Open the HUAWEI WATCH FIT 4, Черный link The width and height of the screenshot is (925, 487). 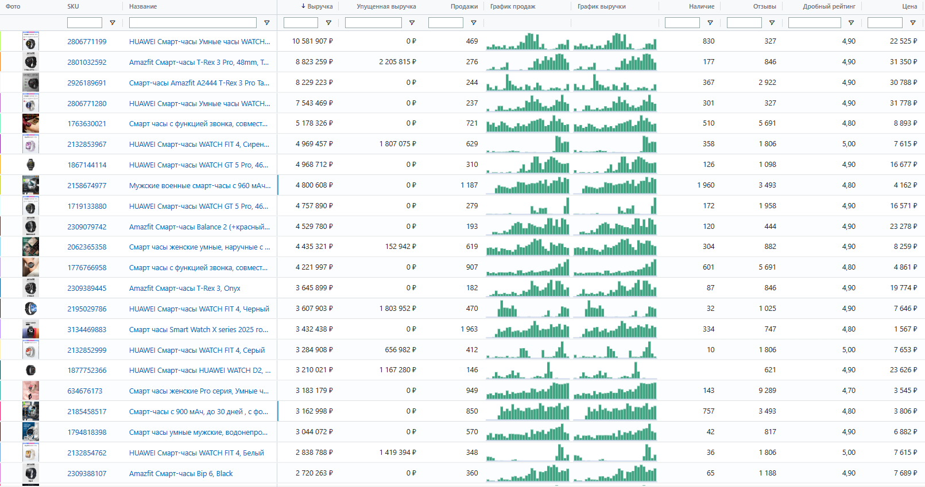tap(199, 309)
